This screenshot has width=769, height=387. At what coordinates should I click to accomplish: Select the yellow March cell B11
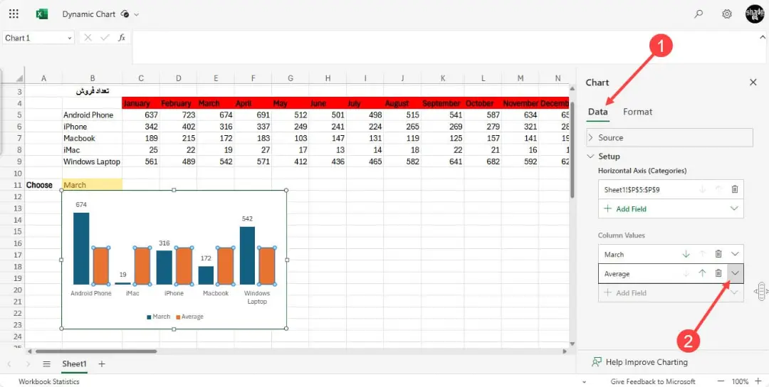pyautogui.click(x=92, y=185)
